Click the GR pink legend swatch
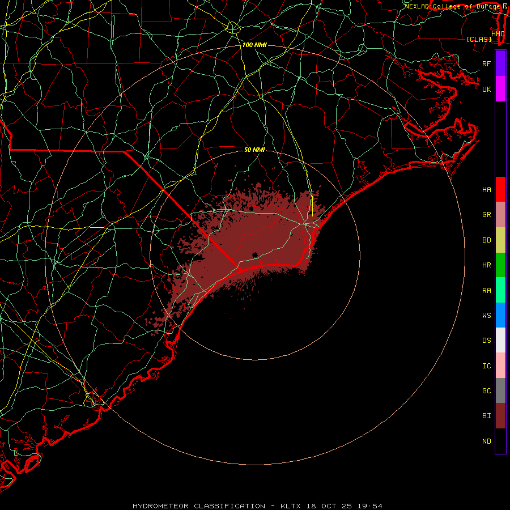 click(500, 215)
